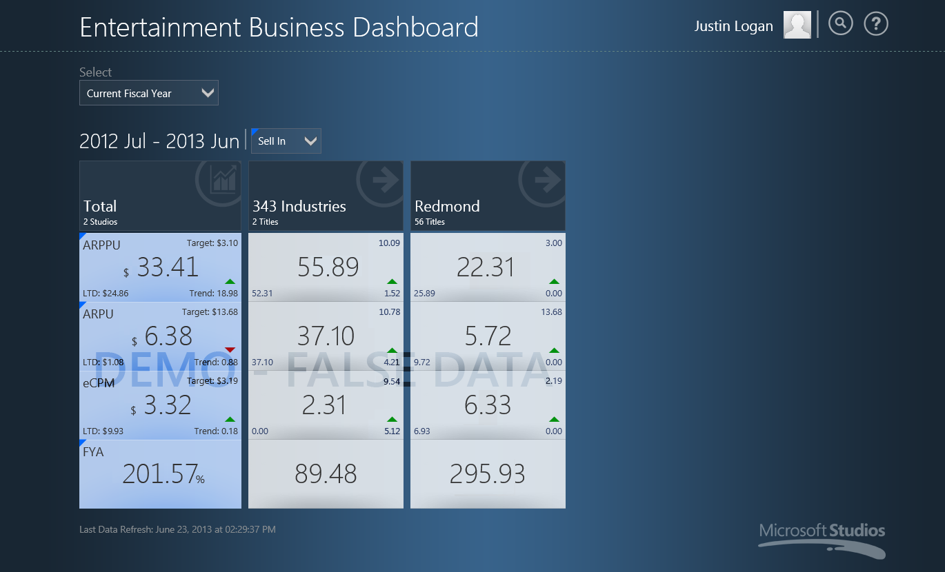Image resolution: width=945 pixels, height=572 pixels.
Task: Select the Total studios header tile
Action: pyautogui.click(x=160, y=196)
